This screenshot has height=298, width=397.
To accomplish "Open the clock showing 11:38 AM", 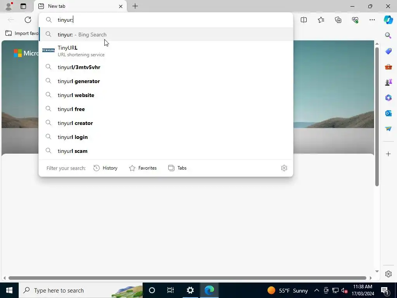I will 363,290.
